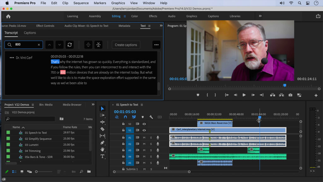323x182 pixels.
Task: Click the refresh transcript search icon
Action: tap(70, 45)
